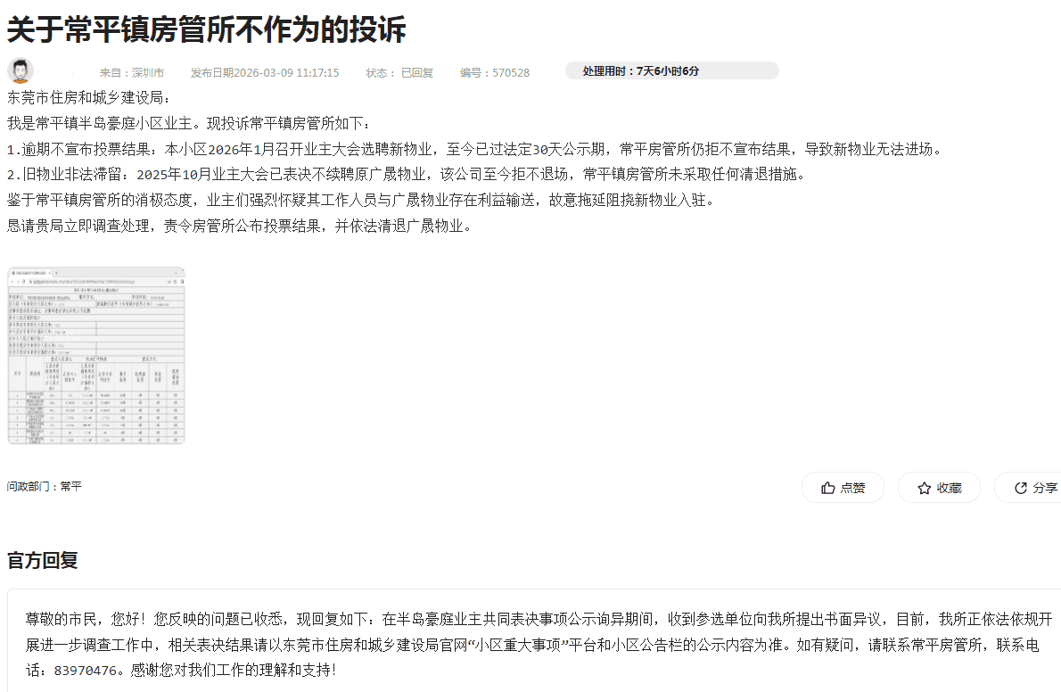Click complaint item 1 about 逾期不宣布投票结果
The height and width of the screenshot is (692, 1061).
(x=473, y=149)
